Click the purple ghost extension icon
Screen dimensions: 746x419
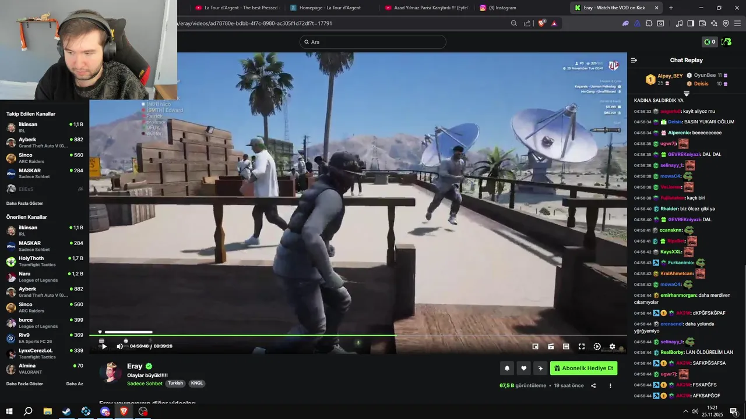point(625,23)
